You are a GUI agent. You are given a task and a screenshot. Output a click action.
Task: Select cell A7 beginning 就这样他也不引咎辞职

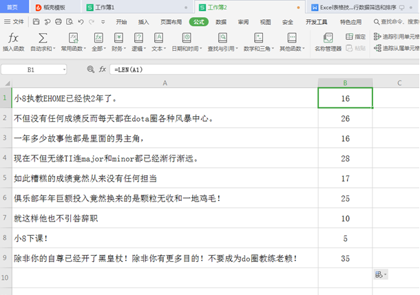165,218
